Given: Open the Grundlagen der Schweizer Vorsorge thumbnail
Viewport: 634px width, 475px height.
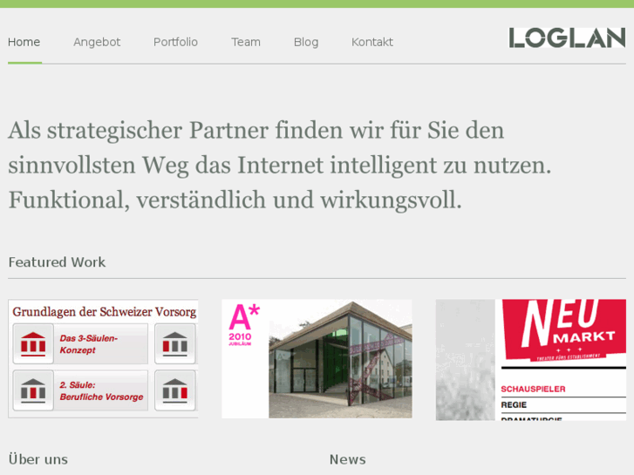Looking at the screenshot, I should [x=103, y=358].
